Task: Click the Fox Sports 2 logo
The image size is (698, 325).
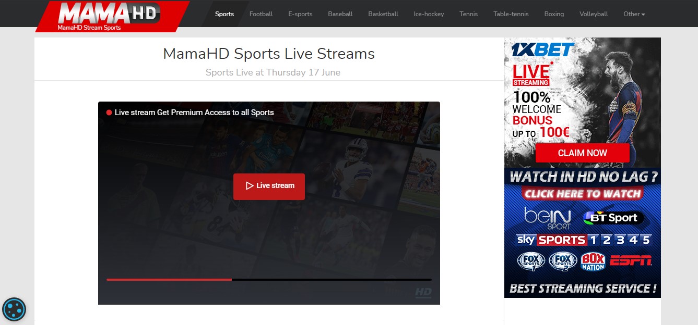Action: (x=563, y=261)
